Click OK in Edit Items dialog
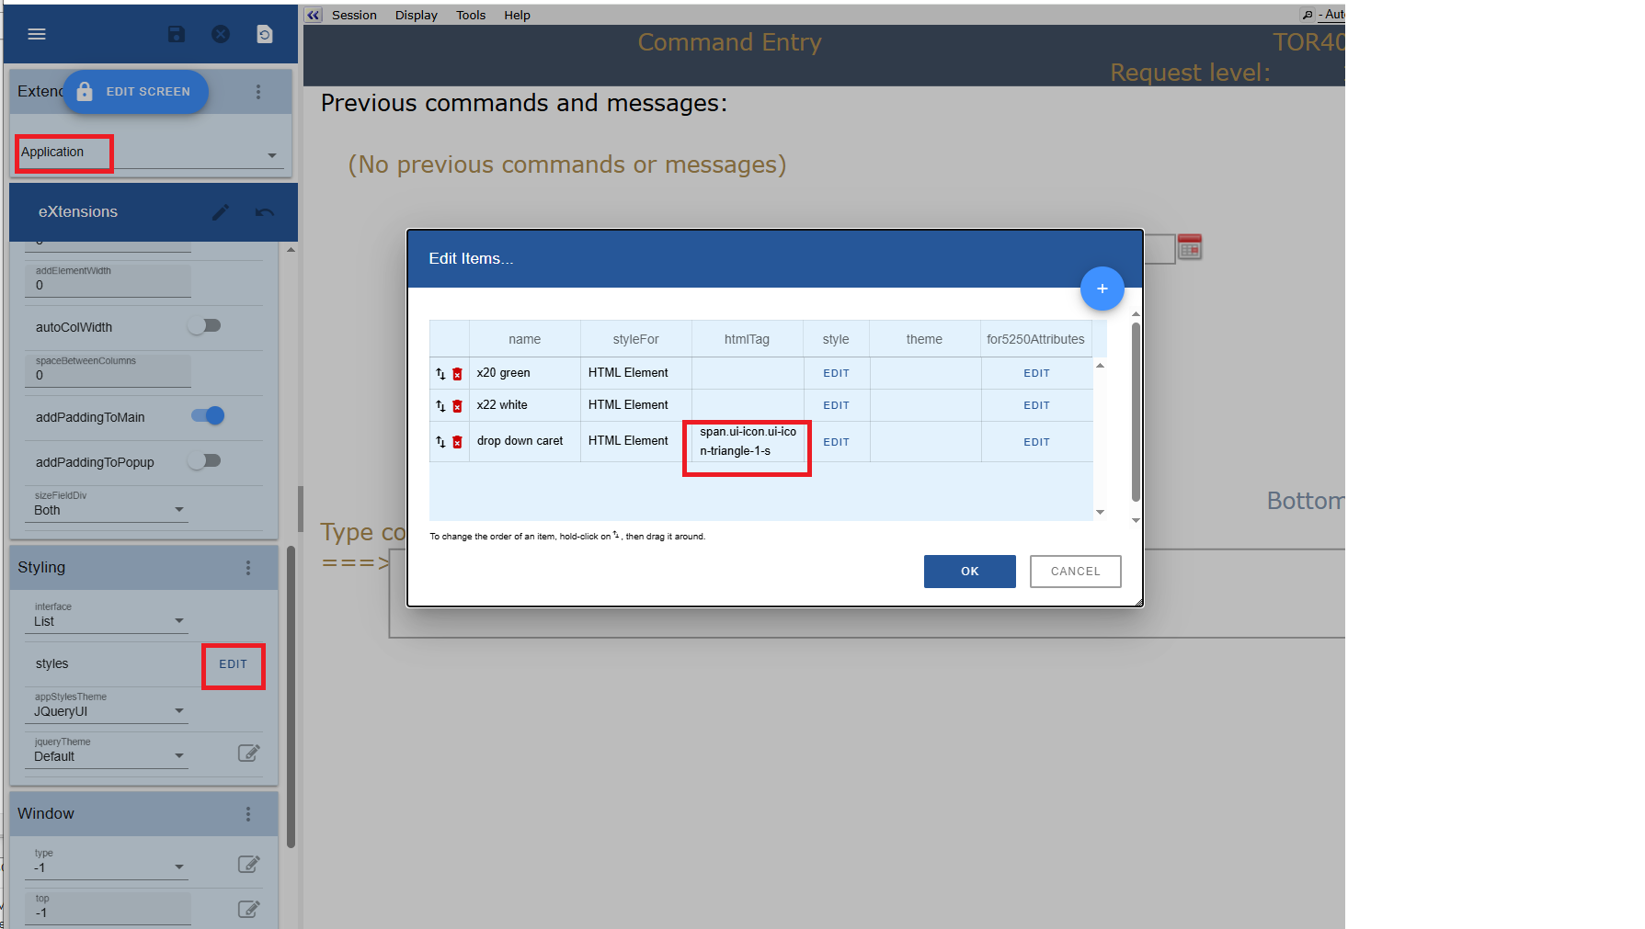This screenshot has height=929, width=1645. (969, 572)
